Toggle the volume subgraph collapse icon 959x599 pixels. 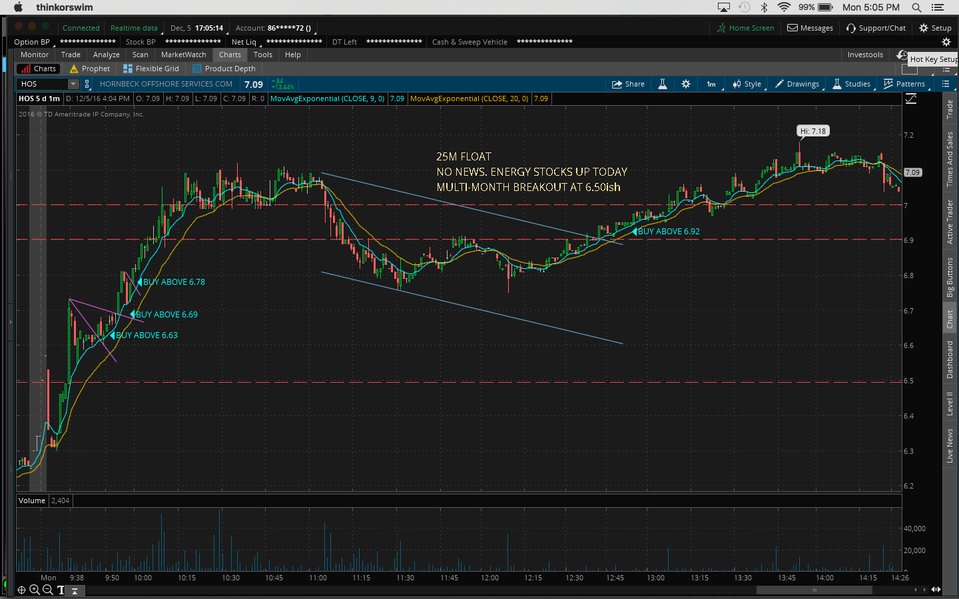(x=75, y=590)
